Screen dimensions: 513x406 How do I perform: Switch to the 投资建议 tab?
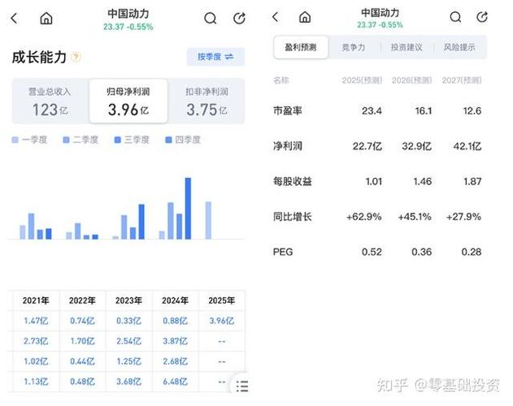(x=406, y=47)
